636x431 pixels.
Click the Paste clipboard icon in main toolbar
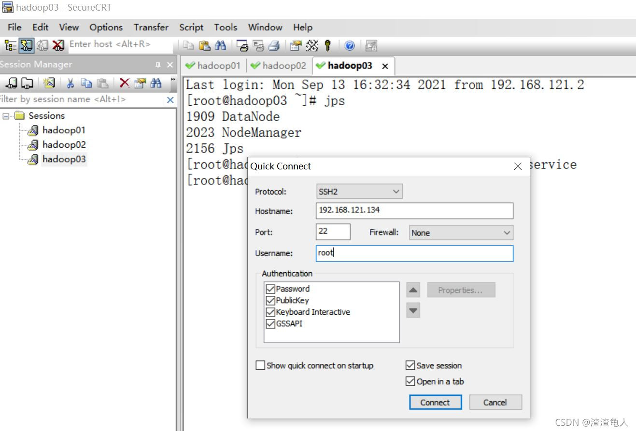tap(205, 45)
